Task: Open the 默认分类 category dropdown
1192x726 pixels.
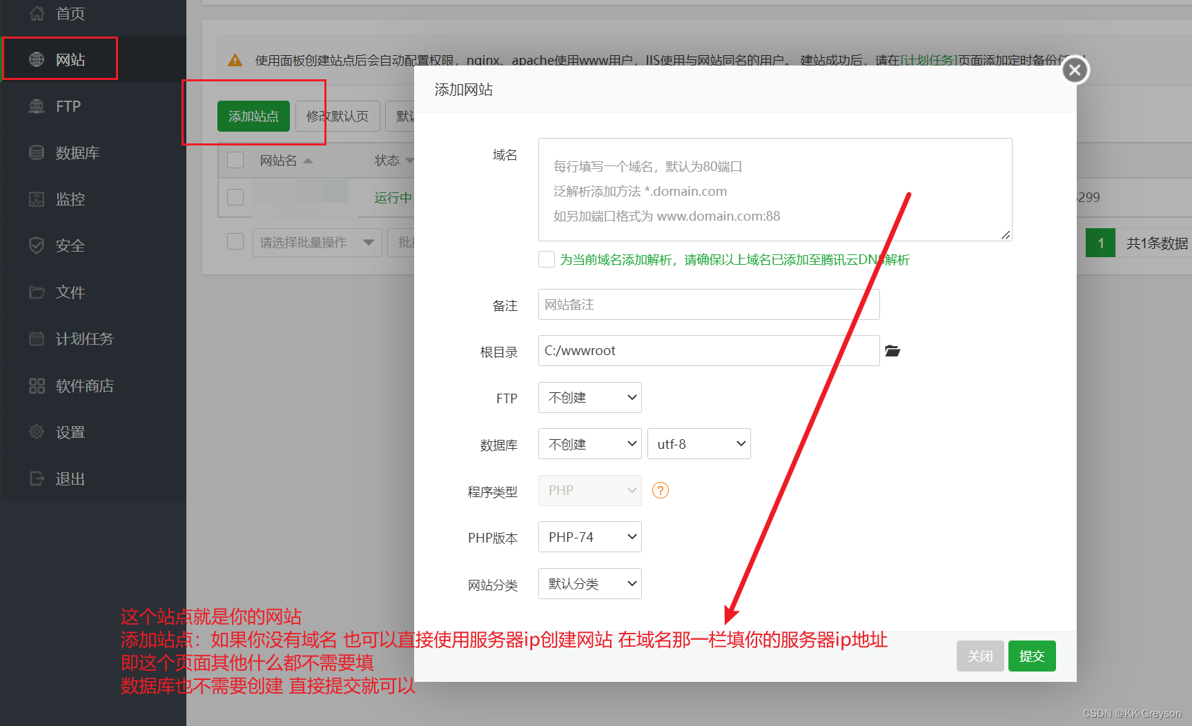Action: pos(590,584)
